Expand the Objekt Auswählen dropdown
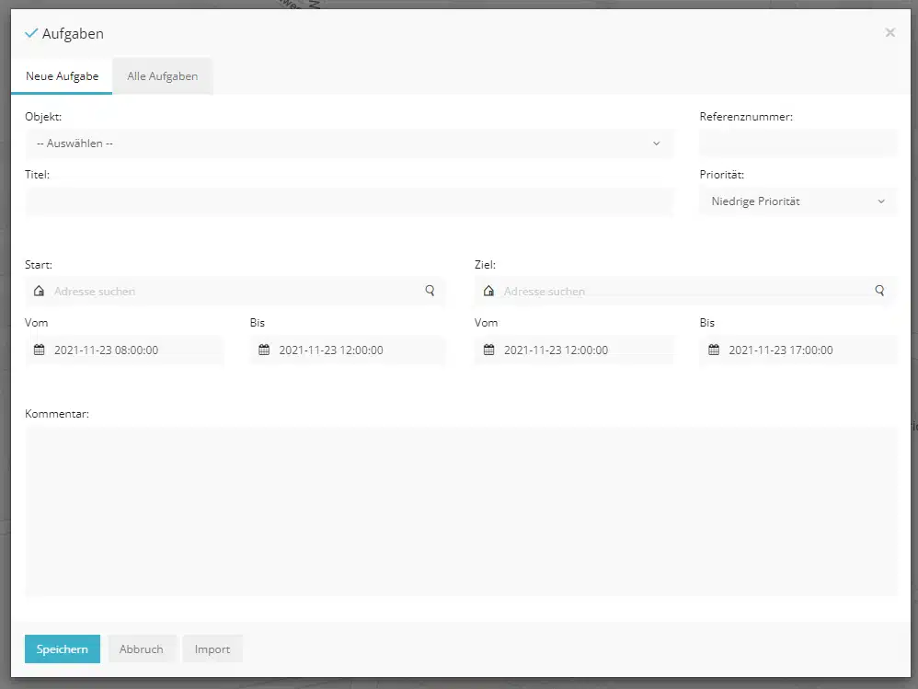This screenshot has width=918, height=689. coord(349,144)
